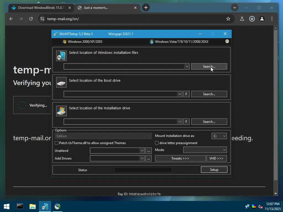Click the colorful display tray icon

point(254,206)
